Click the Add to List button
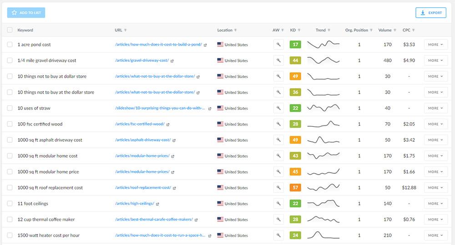The image size is (455, 245). pos(26,13)
